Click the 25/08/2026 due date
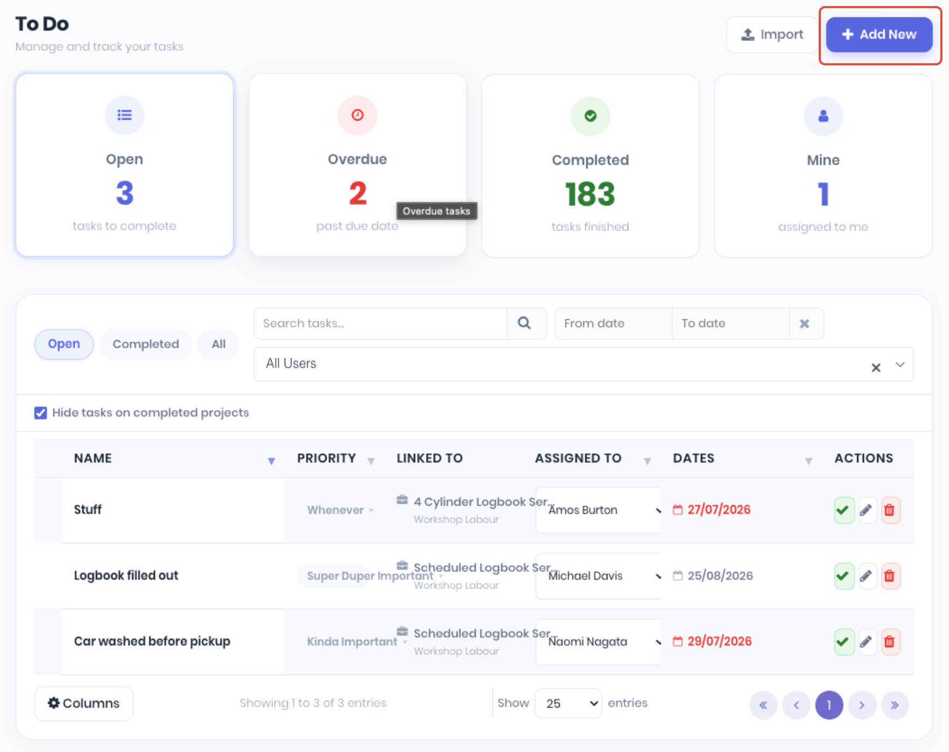Screen dimensions: 949x752 pos(719,575)
